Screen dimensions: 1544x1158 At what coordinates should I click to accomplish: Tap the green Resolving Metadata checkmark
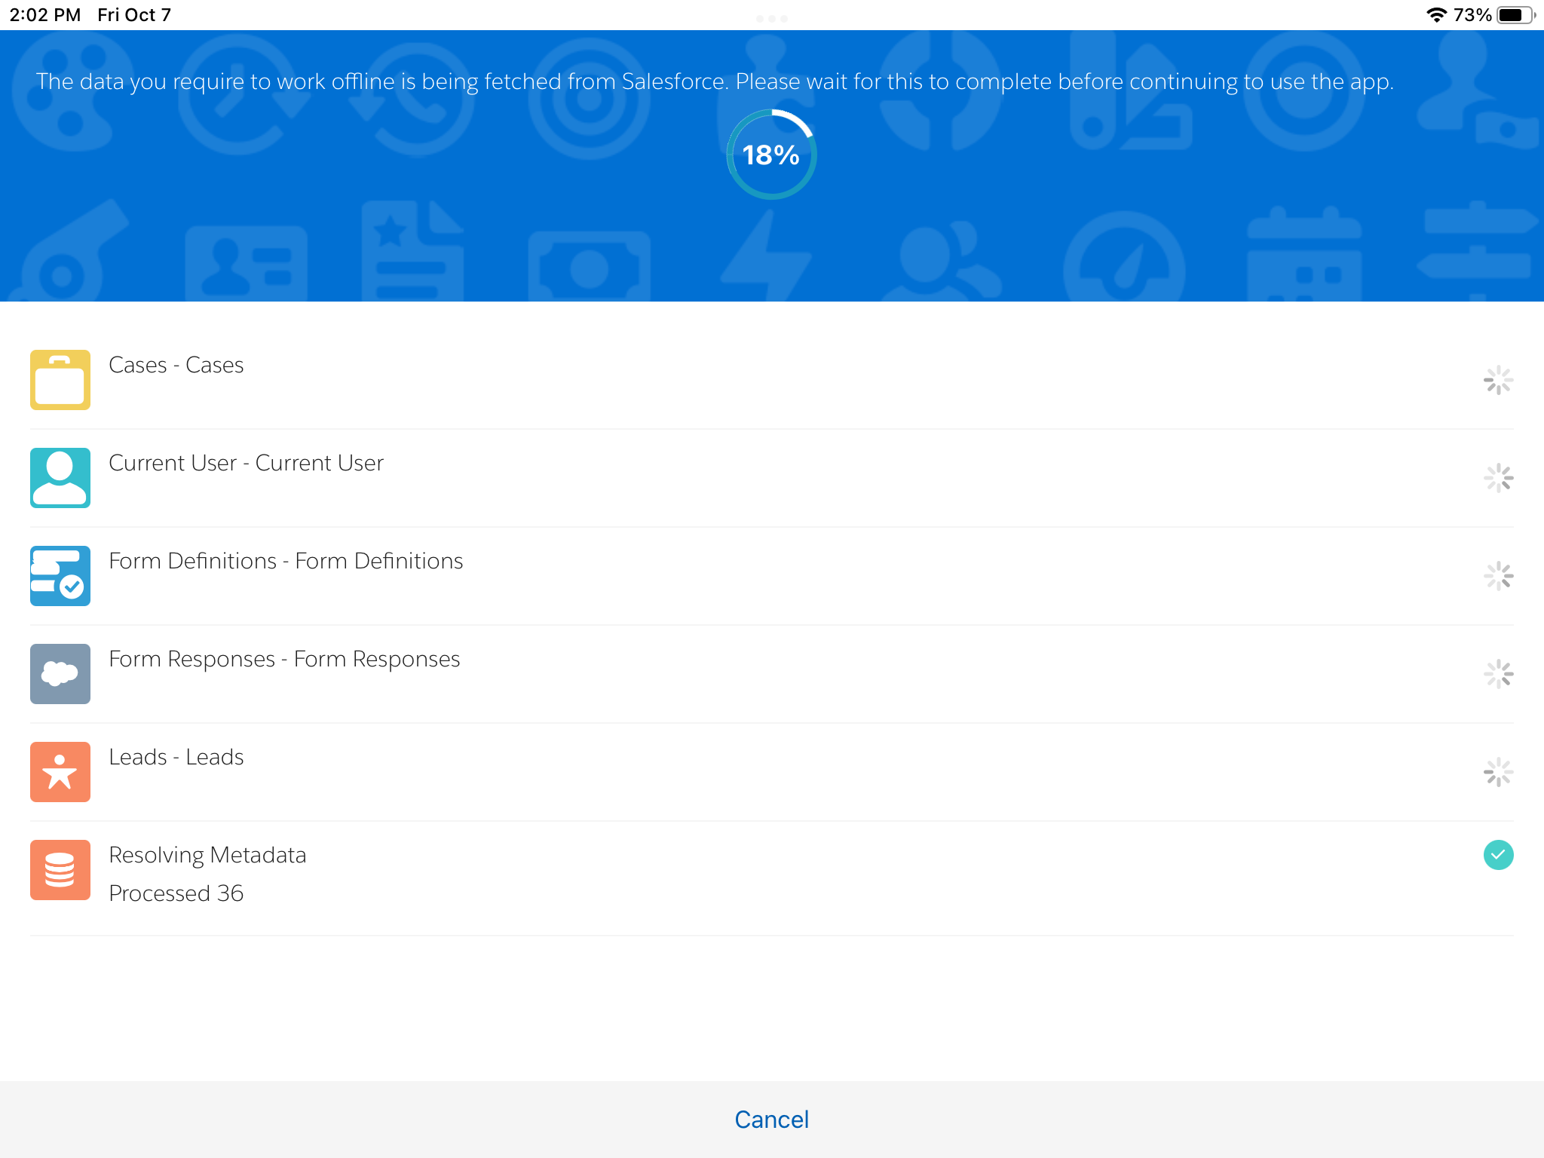tap(1498, 855)
